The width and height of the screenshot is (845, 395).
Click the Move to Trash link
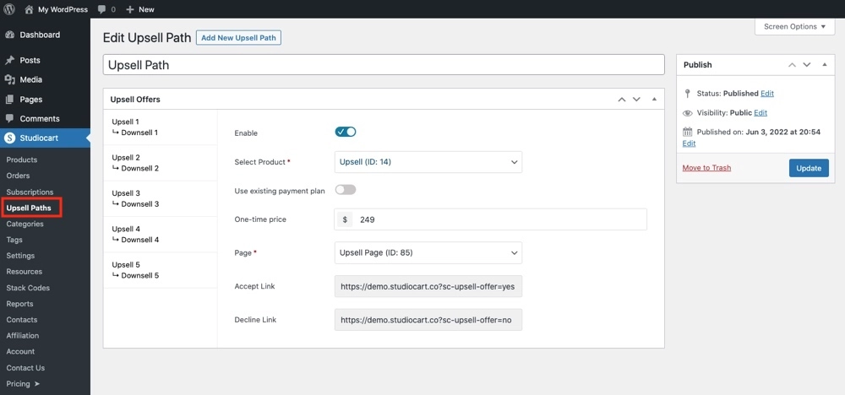click(x=706, y=168)
